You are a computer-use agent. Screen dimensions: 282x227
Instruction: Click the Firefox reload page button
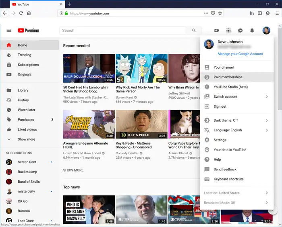21,13
